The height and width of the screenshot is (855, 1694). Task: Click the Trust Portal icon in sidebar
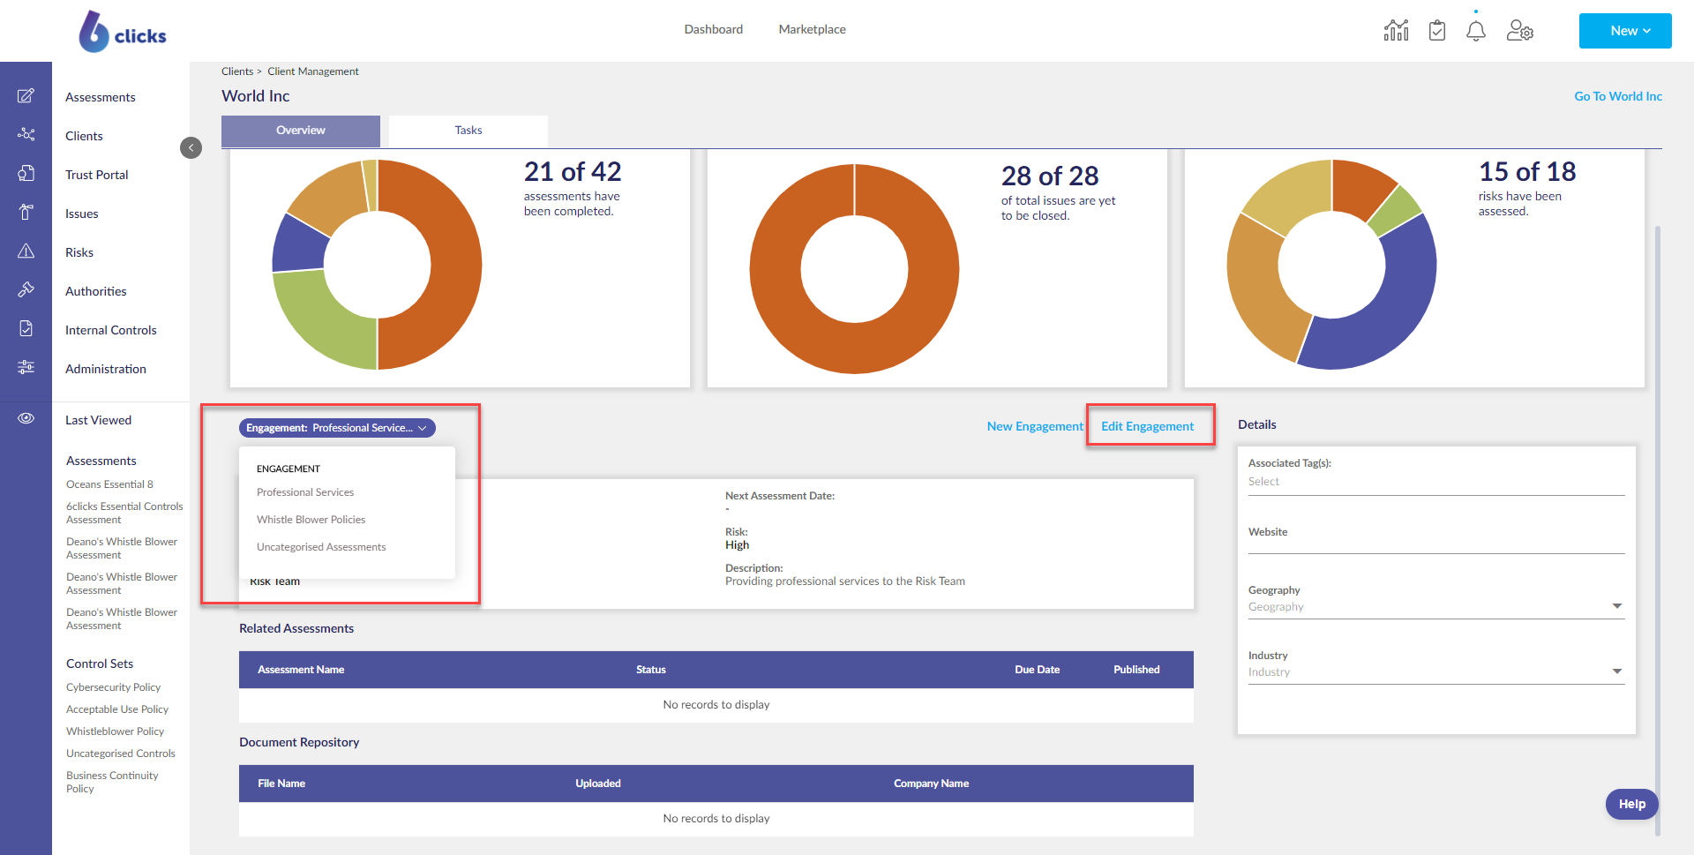[x=26, y=174]
